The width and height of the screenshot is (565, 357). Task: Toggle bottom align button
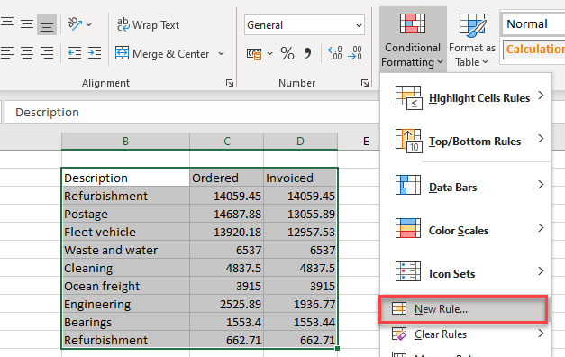tap(47, 25)
